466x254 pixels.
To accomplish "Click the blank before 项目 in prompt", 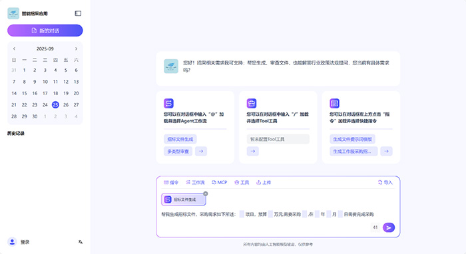I will pos(242,214).
